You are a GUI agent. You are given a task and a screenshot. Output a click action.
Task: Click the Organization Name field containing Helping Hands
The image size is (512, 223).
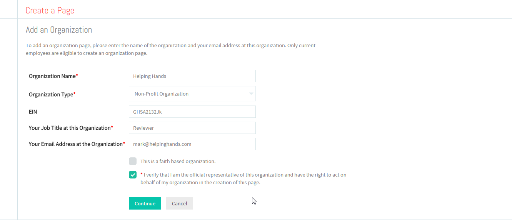click(192, 76)
